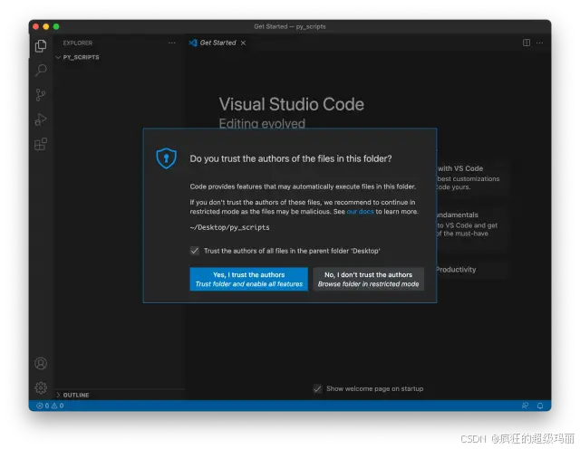
Task: Close the Get Started tab
Action: click(x=243, y=43)
